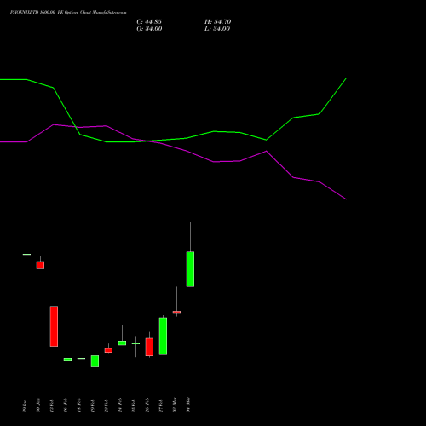Click the small red candle for 30 Jan

[x=40, y=265]
